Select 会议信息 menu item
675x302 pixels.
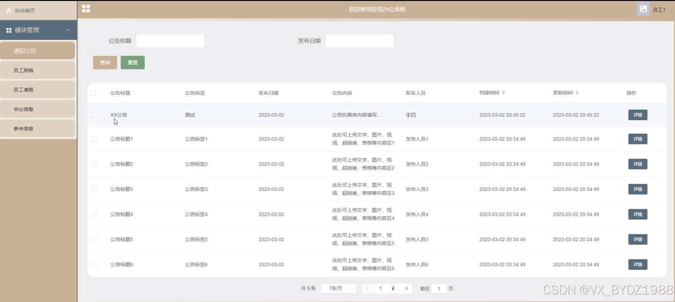37,109
